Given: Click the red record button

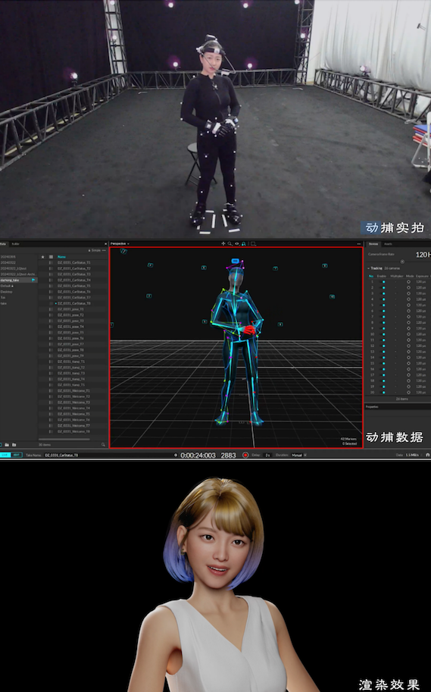Looking at the screenshot, I should click(245, 455).
